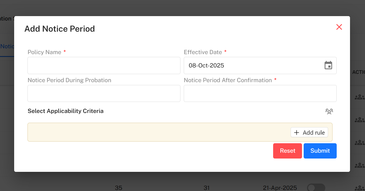This screenshot has height=191, width=365.
Task: Click the Notice Period After Confirmation field
Action: click(260, 93)
